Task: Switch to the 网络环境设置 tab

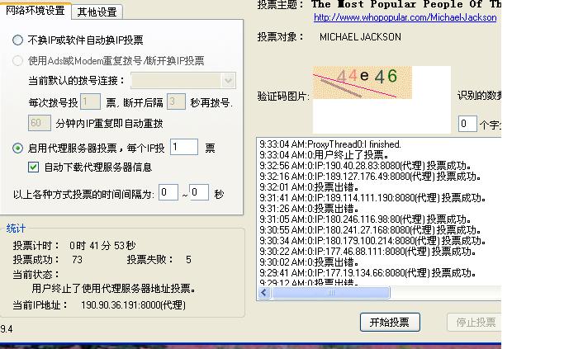Action: (x=35, y=11)
